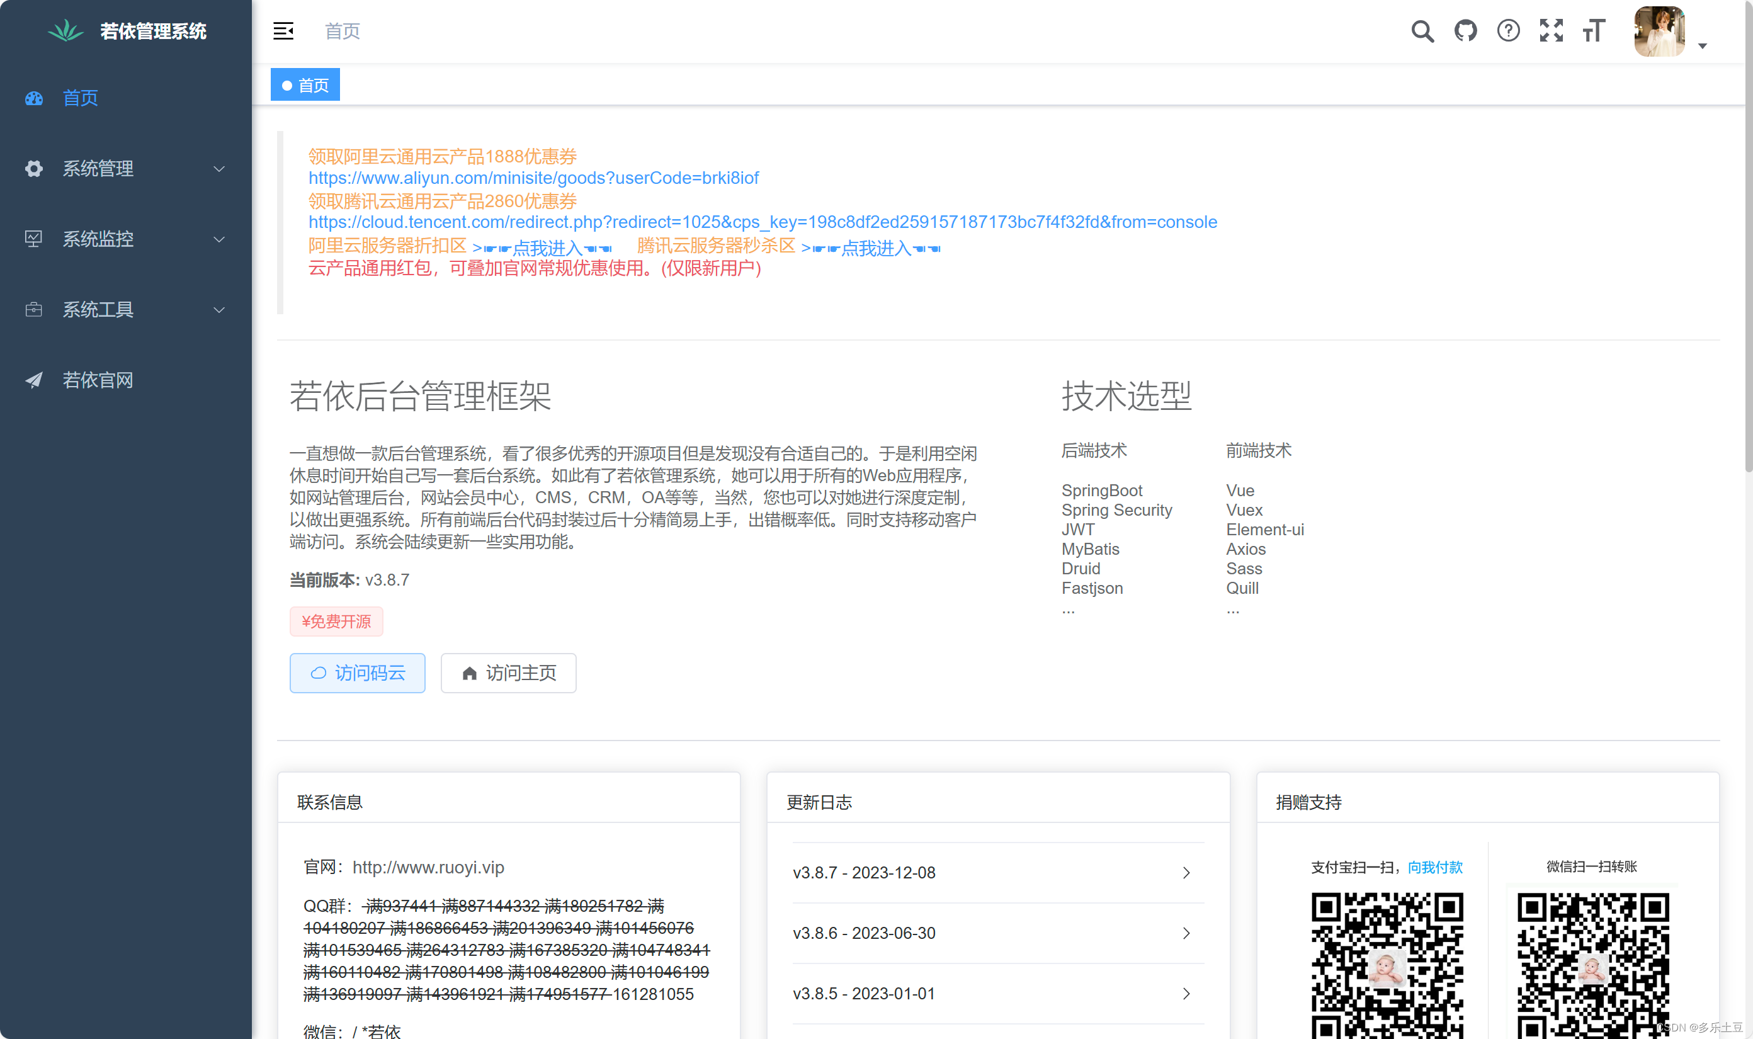1753x1039 pixels.
Task: Click the 访问码云 button
Action: point(358,674)
